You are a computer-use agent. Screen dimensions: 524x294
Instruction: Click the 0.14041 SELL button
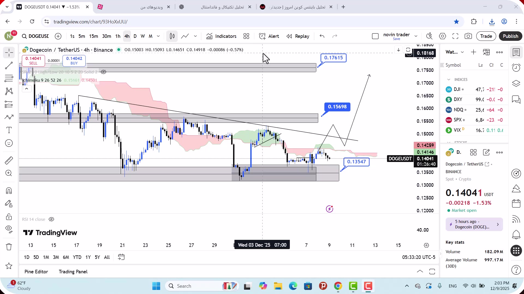click(x=33, y=61)
